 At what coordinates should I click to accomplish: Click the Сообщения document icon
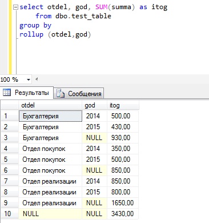61,93
